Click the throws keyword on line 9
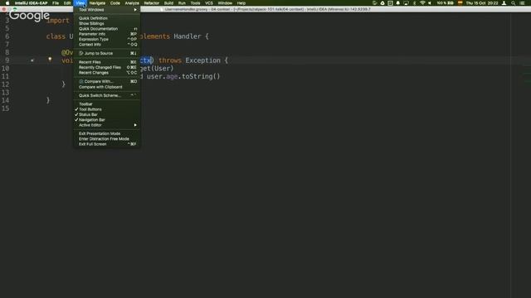The width and height of the screenshot is (531, 298). click(x=169, y=60)
